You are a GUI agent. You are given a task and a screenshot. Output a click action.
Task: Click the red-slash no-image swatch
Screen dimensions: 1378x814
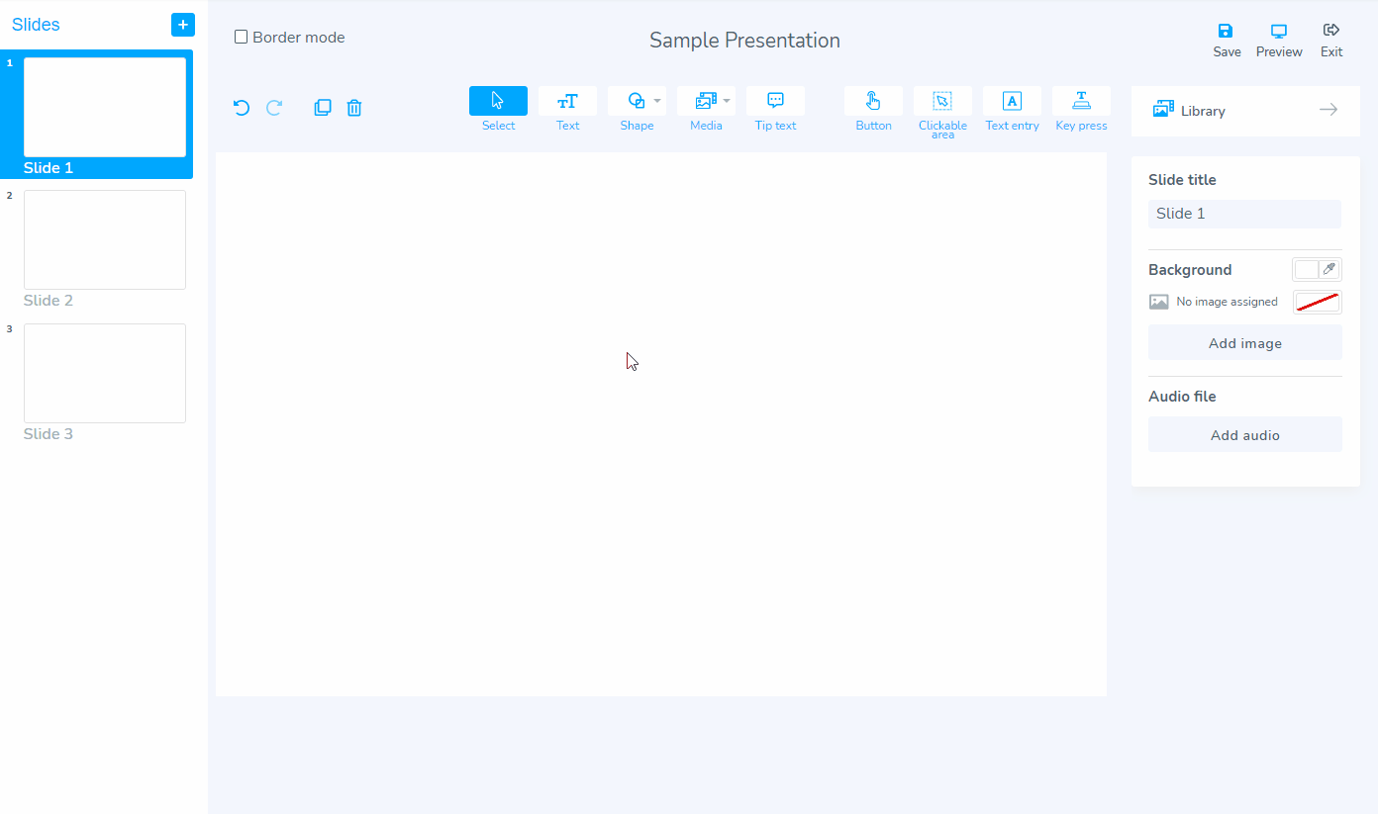tap(1318, 302)
